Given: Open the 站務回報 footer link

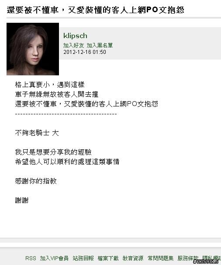Looking at the screenshot, I should tap(83, 258).
